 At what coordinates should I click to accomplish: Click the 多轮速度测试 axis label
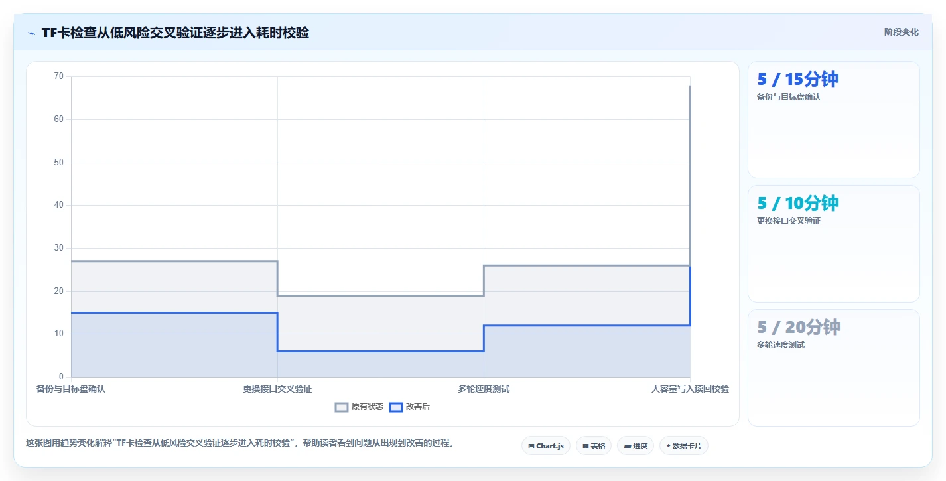484,389
